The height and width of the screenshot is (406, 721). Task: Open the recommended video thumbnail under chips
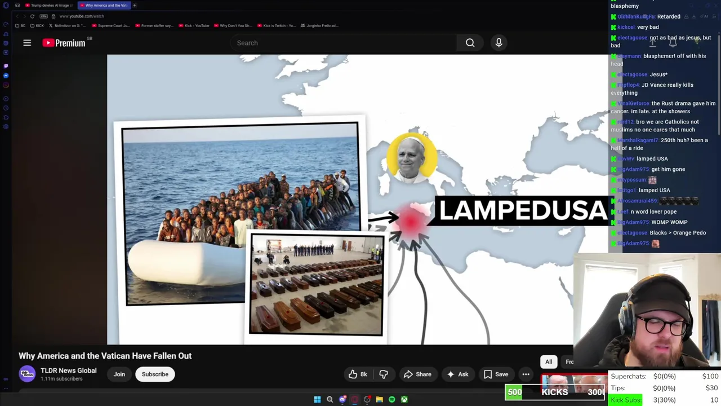[x=575, y=382]
